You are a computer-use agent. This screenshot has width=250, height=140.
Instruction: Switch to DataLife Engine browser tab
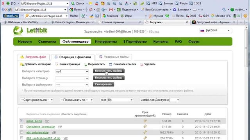pyautogui.click(x=72, y=22)
